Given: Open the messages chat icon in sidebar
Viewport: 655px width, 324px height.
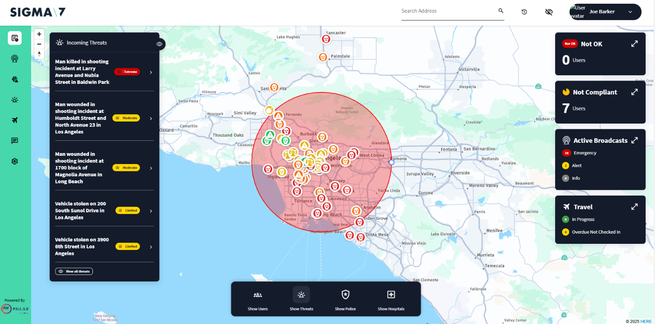Looking at the screenshot, I should click(x=15, y=141).
